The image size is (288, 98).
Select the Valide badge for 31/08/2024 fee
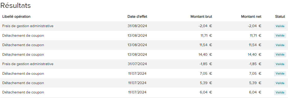point(280,26)
